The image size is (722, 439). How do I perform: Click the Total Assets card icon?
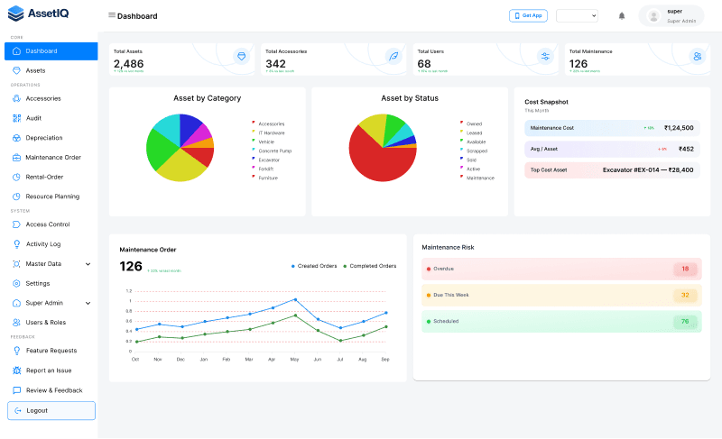coord(241,56)
